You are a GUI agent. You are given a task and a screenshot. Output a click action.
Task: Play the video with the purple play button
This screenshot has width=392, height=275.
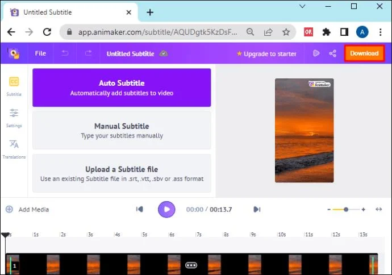(x=166, y=209)
